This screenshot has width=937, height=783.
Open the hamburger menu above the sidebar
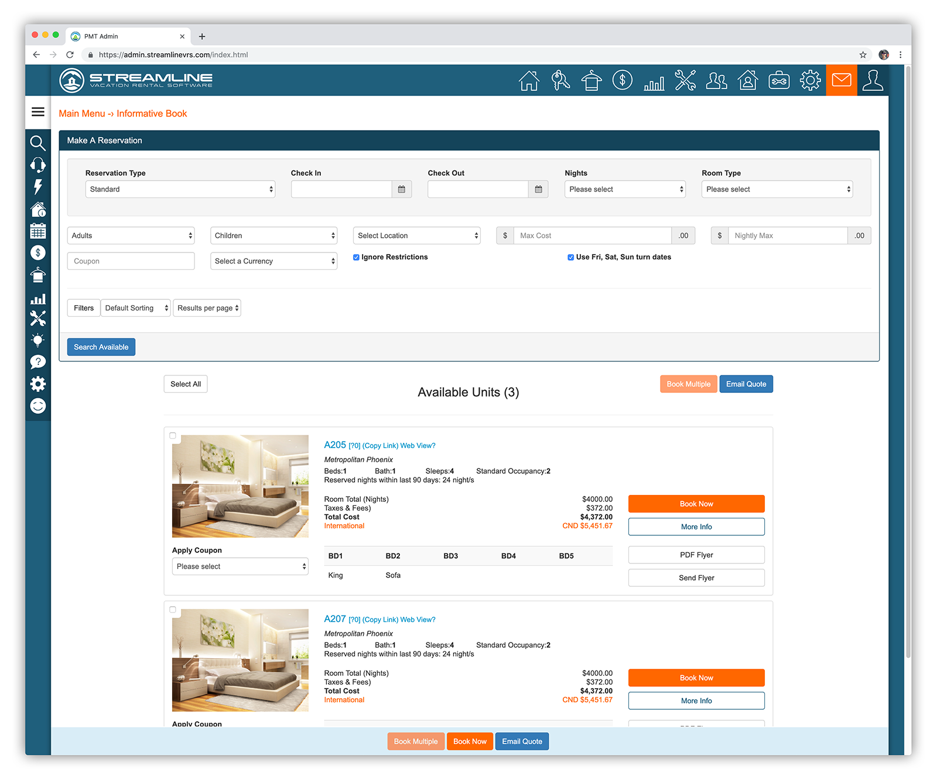(37, 112)
